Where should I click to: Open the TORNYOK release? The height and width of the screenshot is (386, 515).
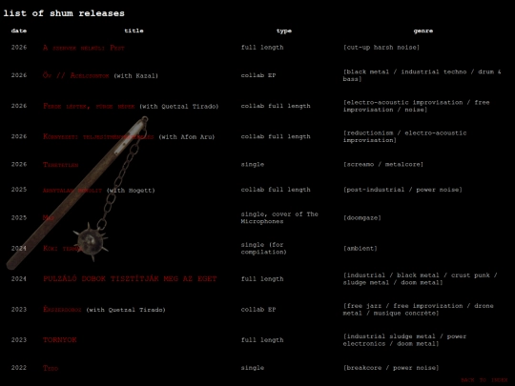tap(60, 339)
